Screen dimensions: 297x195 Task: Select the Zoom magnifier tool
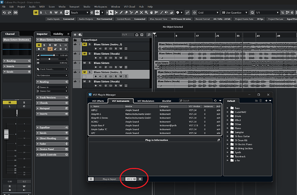click(x=146, y=12)
